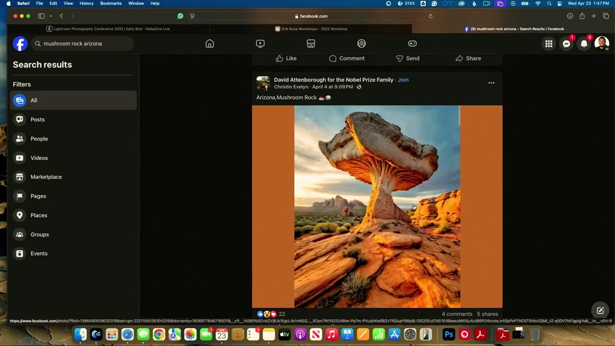Open the Safari tab groups dropdown chevron
615x346 pixels.
(x=51, y=16)
